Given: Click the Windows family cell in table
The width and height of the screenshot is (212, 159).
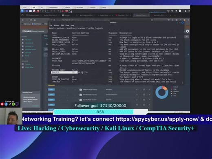Looking at the screenshot, I should (109, 90).
